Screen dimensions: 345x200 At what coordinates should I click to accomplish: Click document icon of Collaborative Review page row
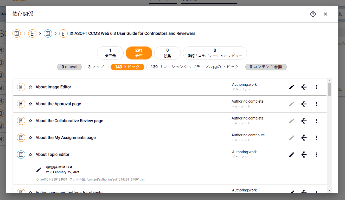point(21,121)
